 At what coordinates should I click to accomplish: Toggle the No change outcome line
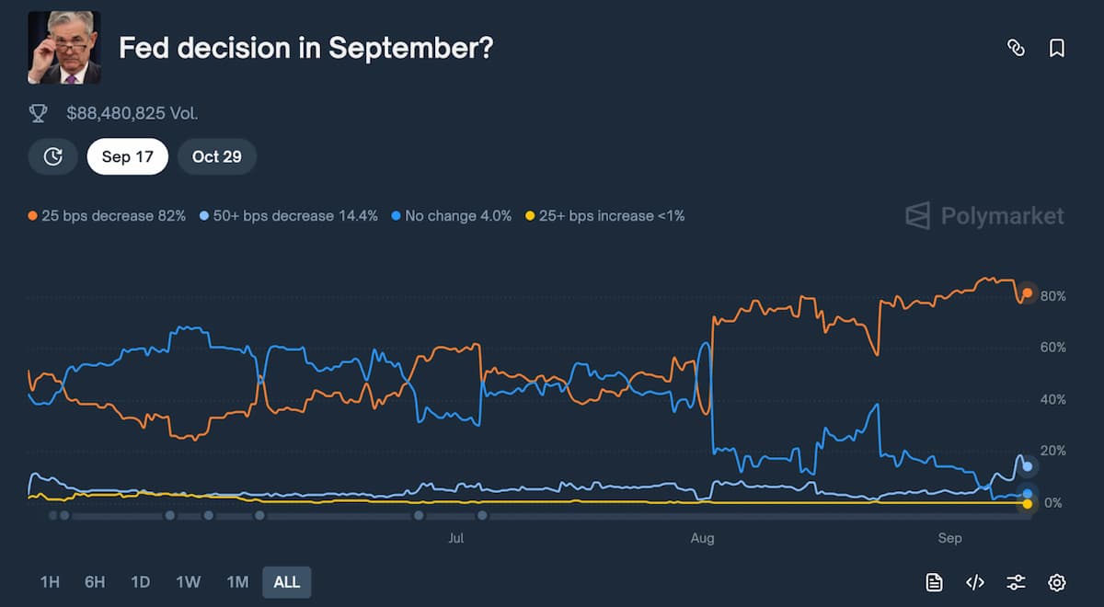(x=451, y=215)
